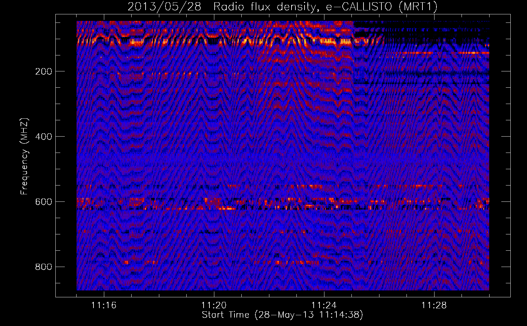Click the plot title '2013/05/28 Radio flux density, e-CALLISTO (MRT1)'

coord(282,7)
